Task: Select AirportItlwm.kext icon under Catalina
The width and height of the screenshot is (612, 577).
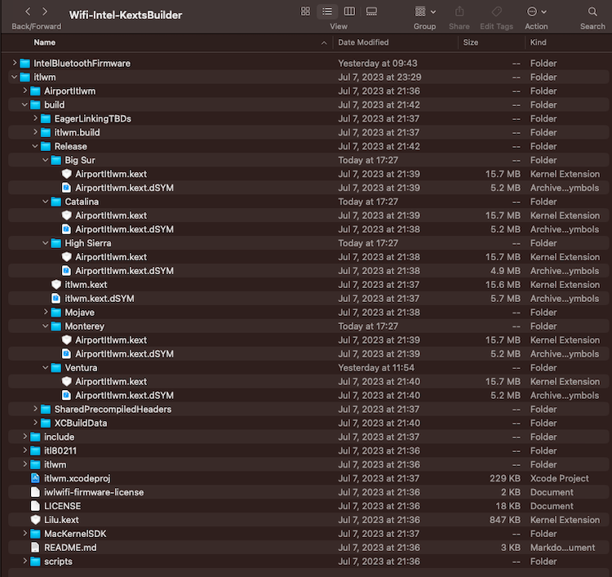Action: pos(67,215)
